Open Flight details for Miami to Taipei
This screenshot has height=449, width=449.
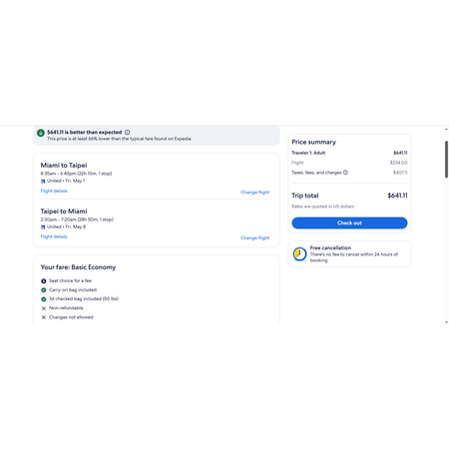[54, 191]
